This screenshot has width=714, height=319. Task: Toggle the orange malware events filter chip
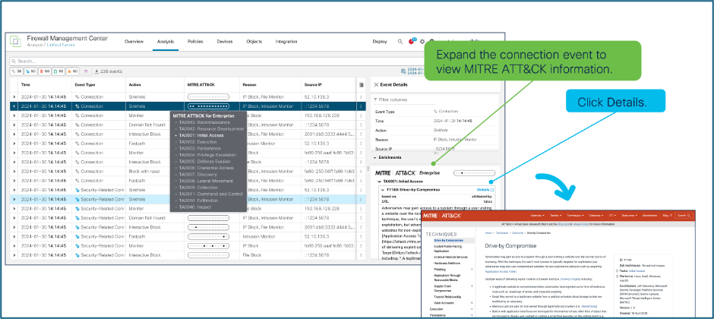coord(72,71)
